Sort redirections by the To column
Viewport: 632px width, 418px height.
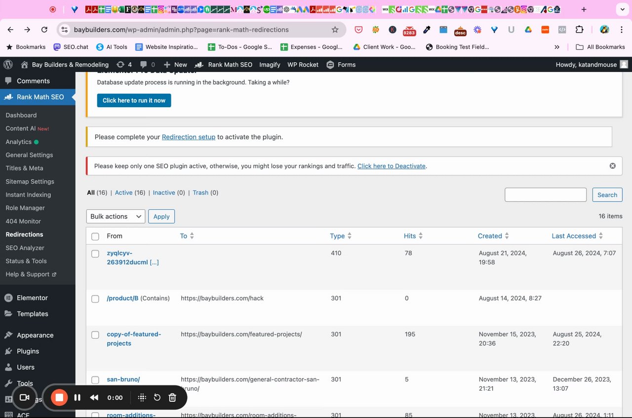click(187, 236)
